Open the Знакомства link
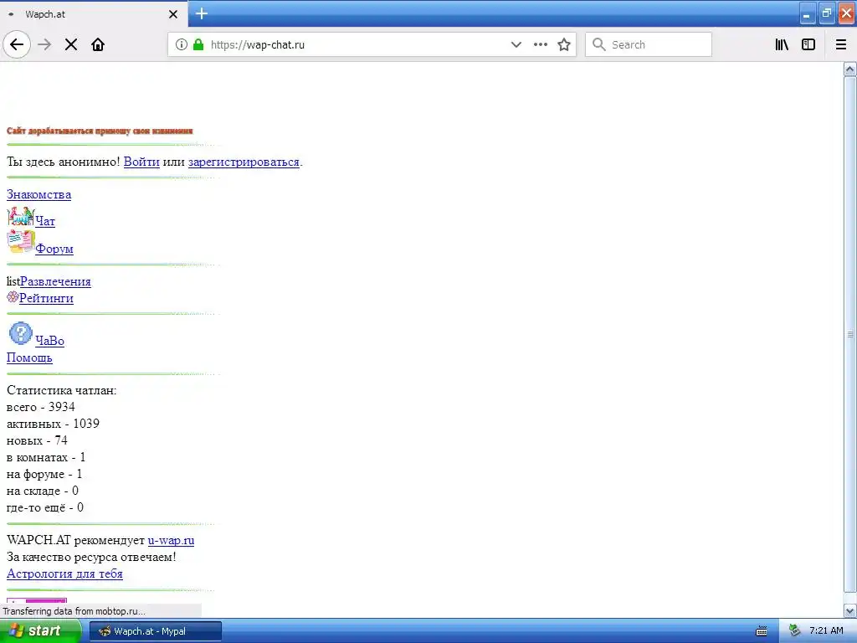Screen dimensions: 857x643 (38, 194)
